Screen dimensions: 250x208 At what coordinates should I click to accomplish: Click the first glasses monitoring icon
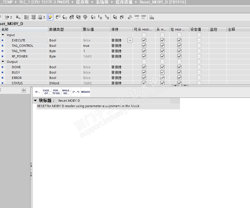(x=137, y=17)
